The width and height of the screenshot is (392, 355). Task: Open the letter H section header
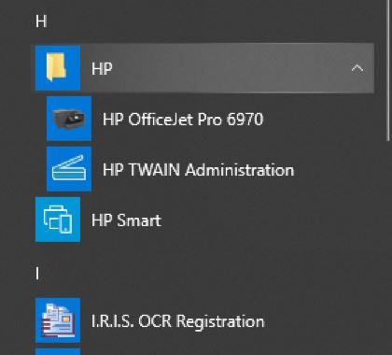click(x=41, y=21)
